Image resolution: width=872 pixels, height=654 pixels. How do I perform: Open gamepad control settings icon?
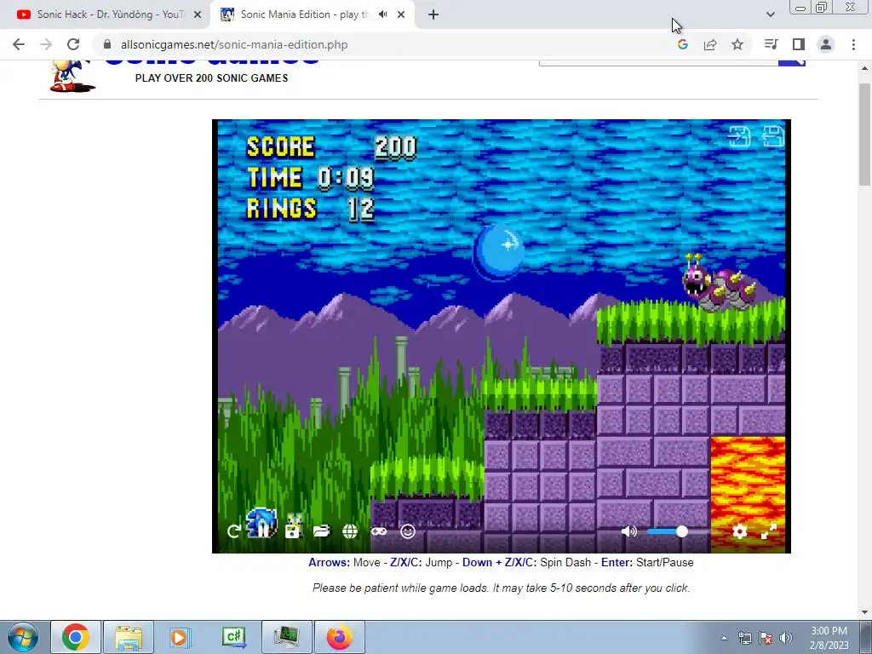[379, 531]
